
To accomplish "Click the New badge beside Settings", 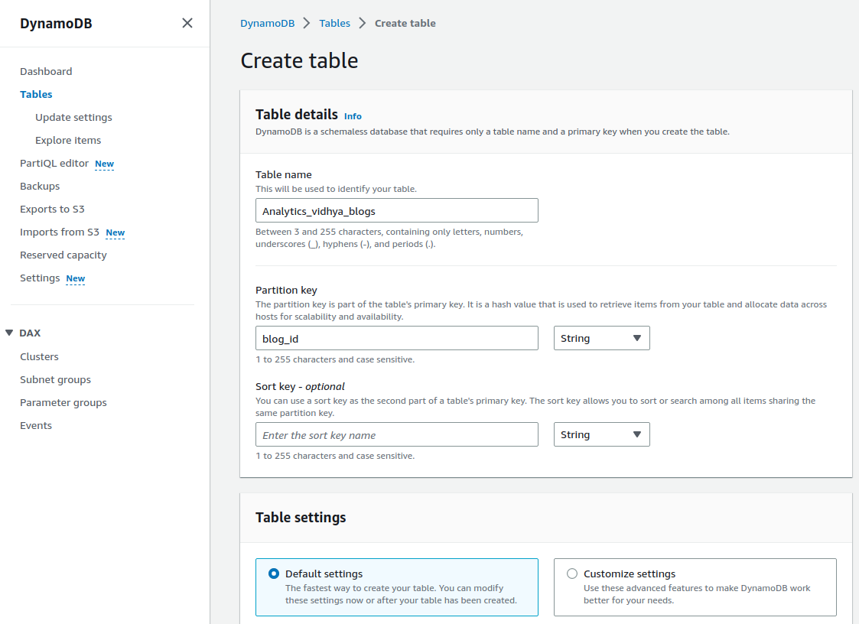I will (76, 279).
